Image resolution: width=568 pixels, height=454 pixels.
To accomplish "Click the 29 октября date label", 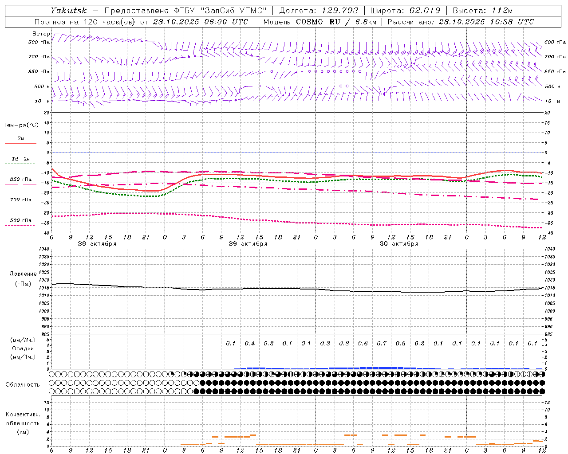I will coord(248,244).
